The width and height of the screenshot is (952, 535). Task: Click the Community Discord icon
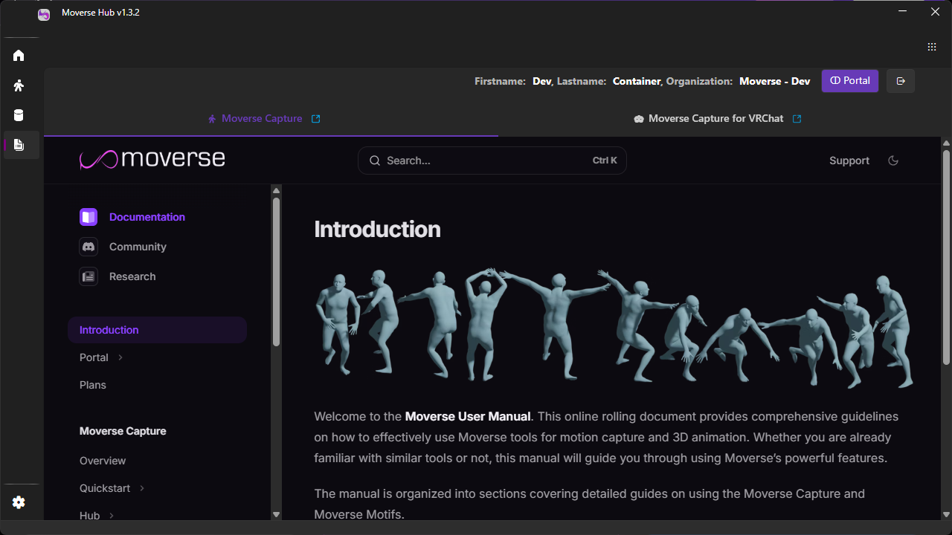[x=89, y=247]
